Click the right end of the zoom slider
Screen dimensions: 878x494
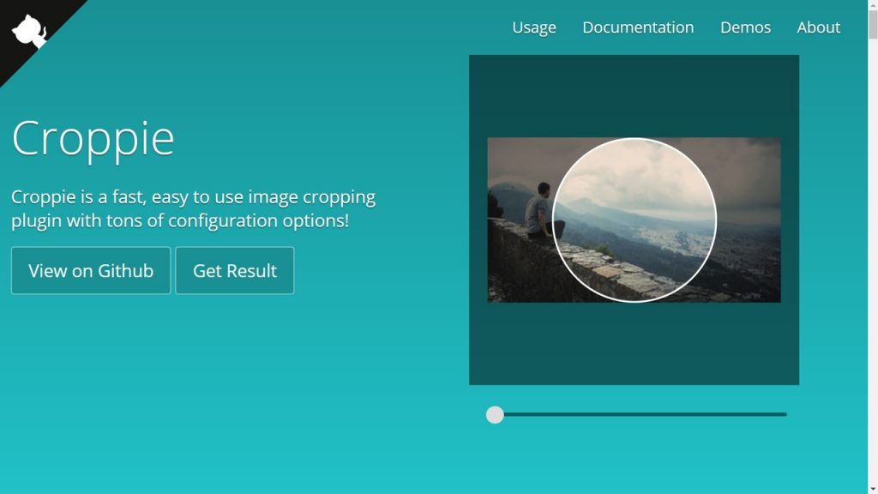click(782, 414)
